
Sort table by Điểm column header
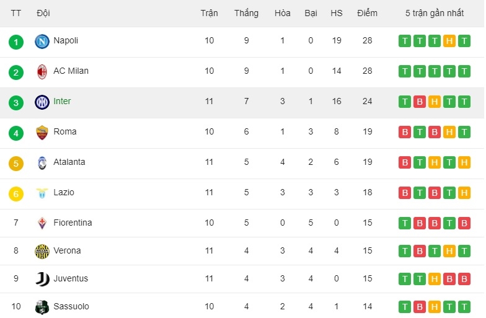[x=367, y=13]
